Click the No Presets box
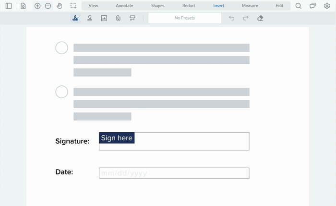The height and width of the screenshot is (206, 336). click(x=185, y=18)
